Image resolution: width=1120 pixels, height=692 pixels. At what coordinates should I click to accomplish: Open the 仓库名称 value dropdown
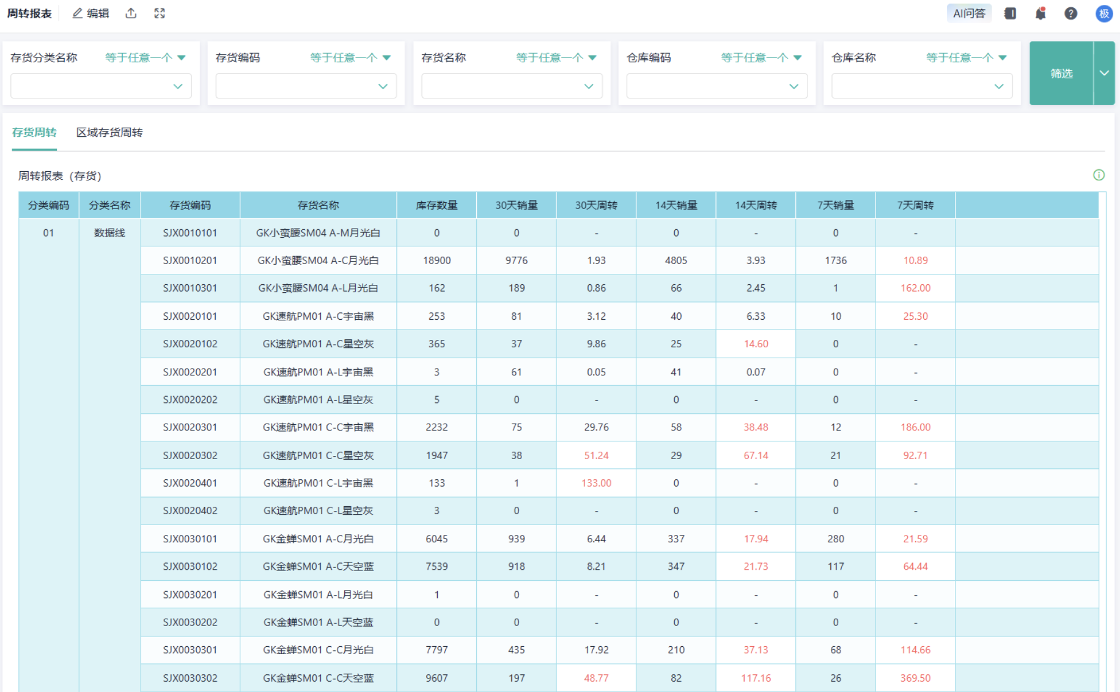tap(921, 86)
